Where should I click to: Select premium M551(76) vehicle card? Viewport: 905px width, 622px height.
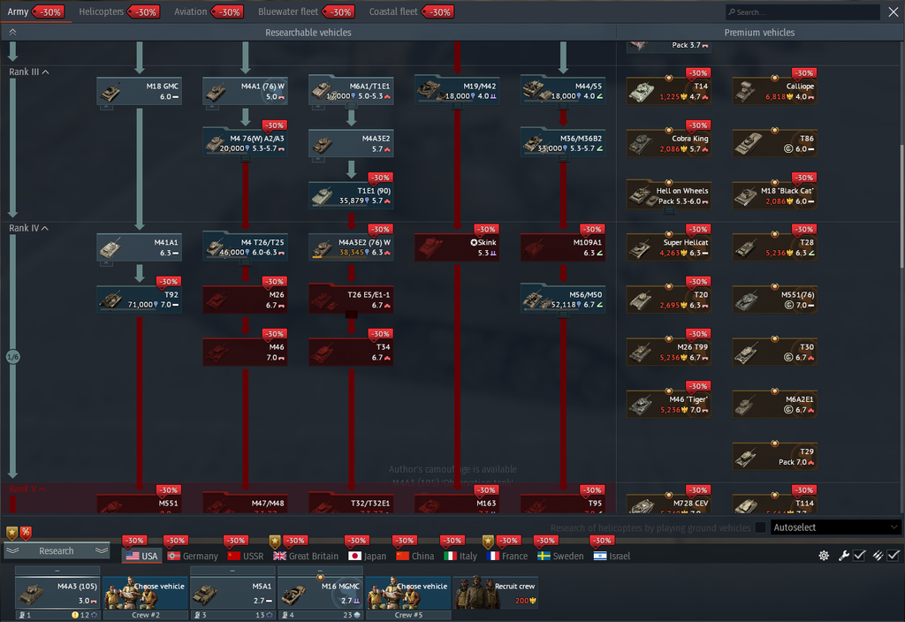(x=774, y=300)
